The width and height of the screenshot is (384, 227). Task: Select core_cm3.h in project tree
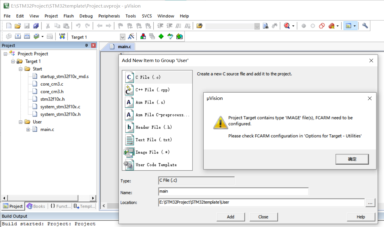(x=52, y=91)
